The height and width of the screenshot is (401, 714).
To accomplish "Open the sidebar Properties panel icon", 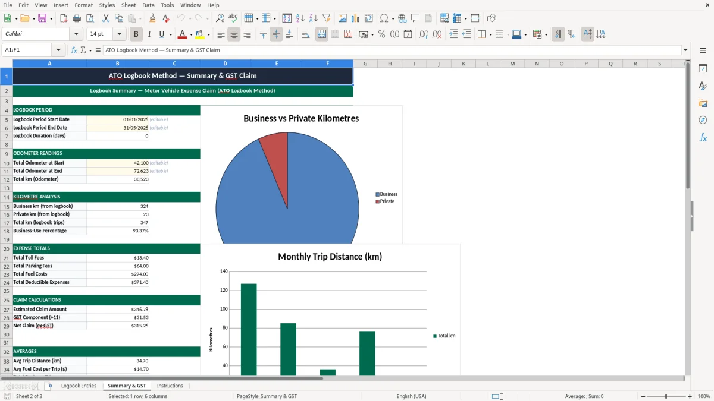I will tap(703, 69).
